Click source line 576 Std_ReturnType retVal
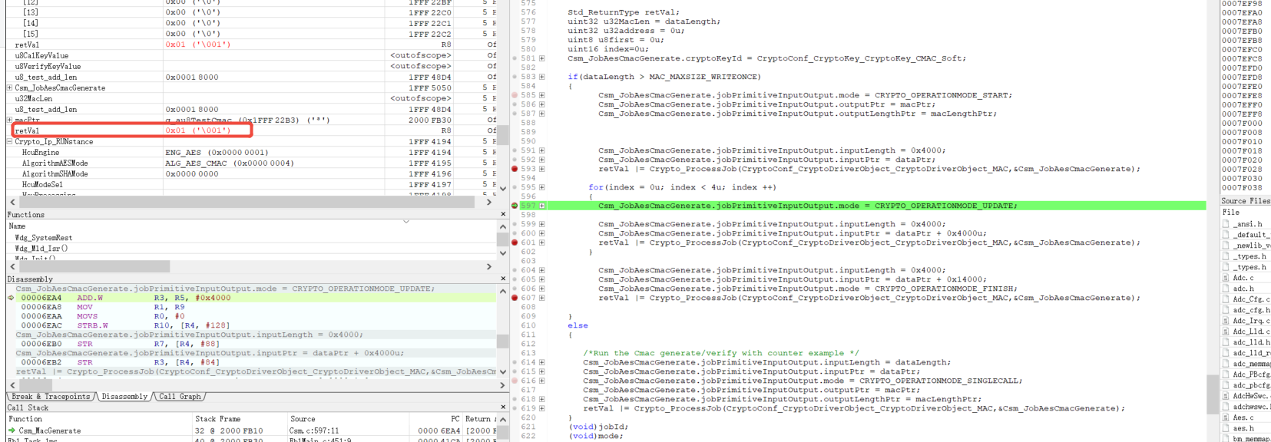The height and width of the screenshot is (442, 1271). pyautogui.click(x=623, y=12)
